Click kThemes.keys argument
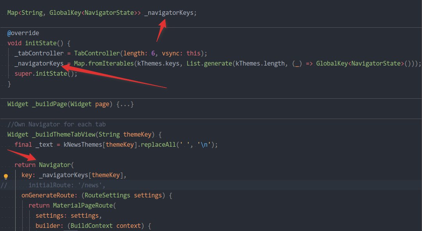 [x=158, y=64]
